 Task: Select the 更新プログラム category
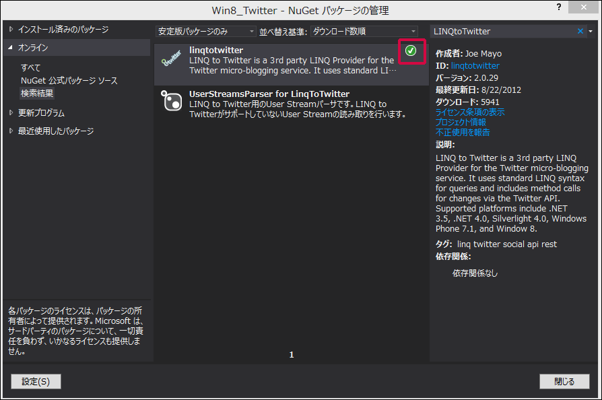tap(41, 113)
